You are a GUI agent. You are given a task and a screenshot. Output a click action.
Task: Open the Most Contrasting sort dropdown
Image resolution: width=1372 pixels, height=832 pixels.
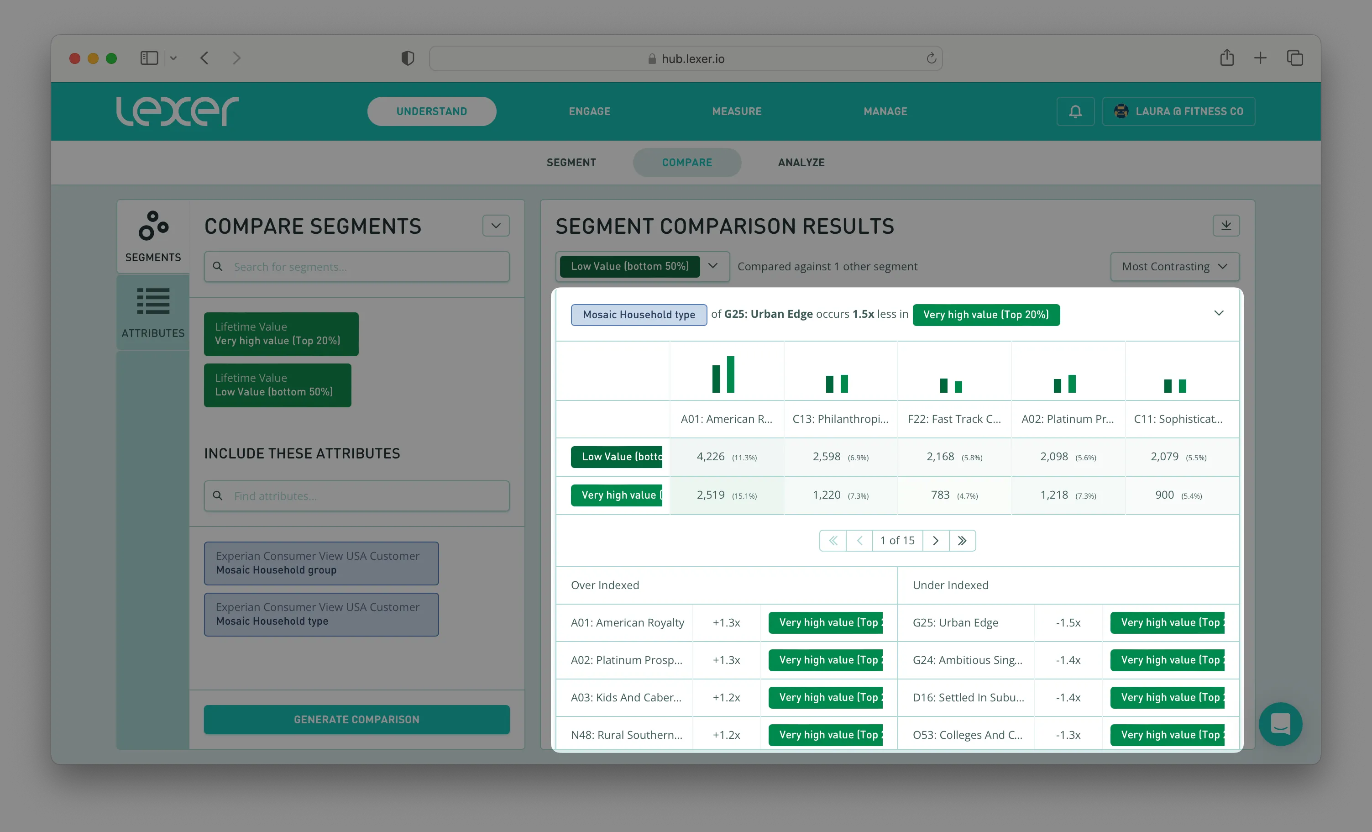(1174, 266)
